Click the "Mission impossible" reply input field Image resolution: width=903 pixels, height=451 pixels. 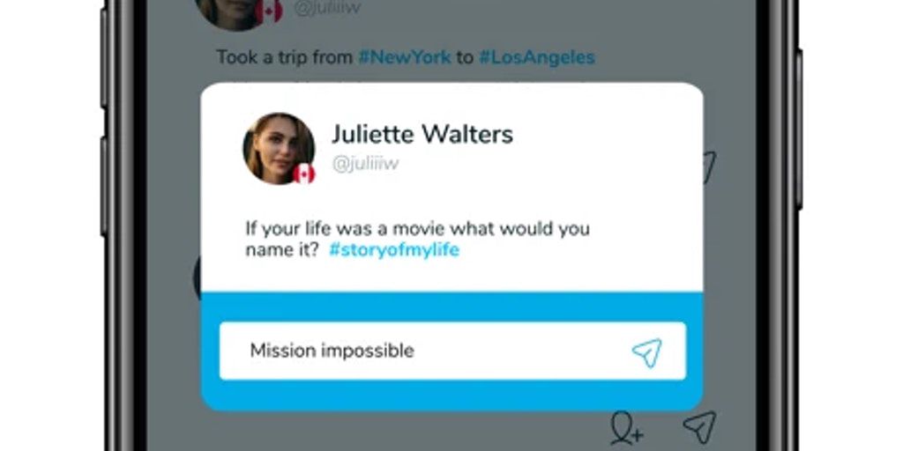(452, 351)
